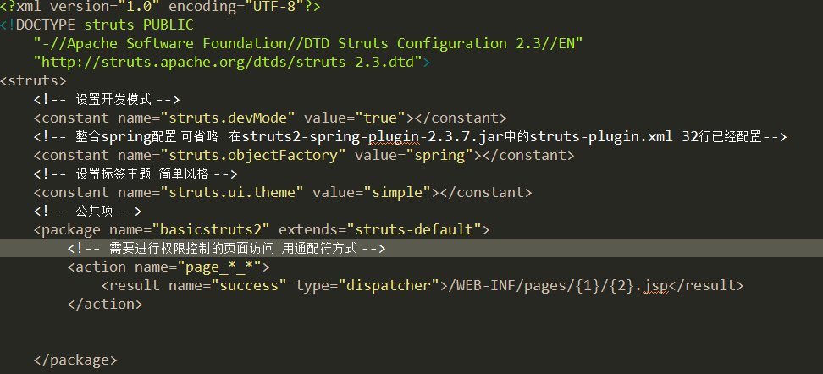Screen dimensions: 823x374
Task: Click the closing </result> tag
Action: pyautogui.click(x=706, y=285)
